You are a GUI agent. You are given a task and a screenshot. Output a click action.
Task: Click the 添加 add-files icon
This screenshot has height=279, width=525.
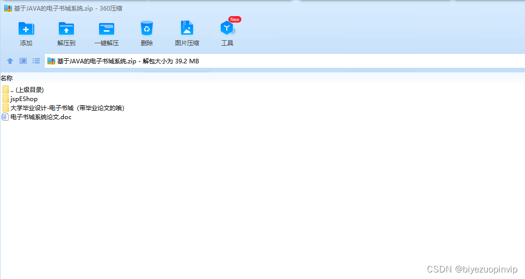point(26,29)
